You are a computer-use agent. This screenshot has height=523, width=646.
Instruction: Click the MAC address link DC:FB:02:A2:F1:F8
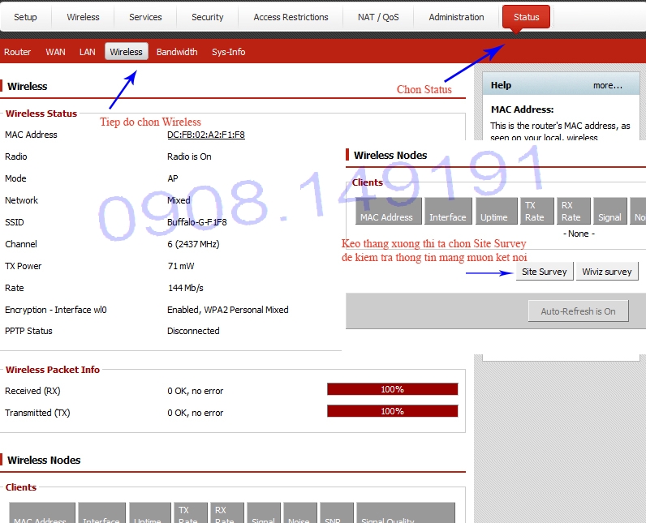(206, 135)
